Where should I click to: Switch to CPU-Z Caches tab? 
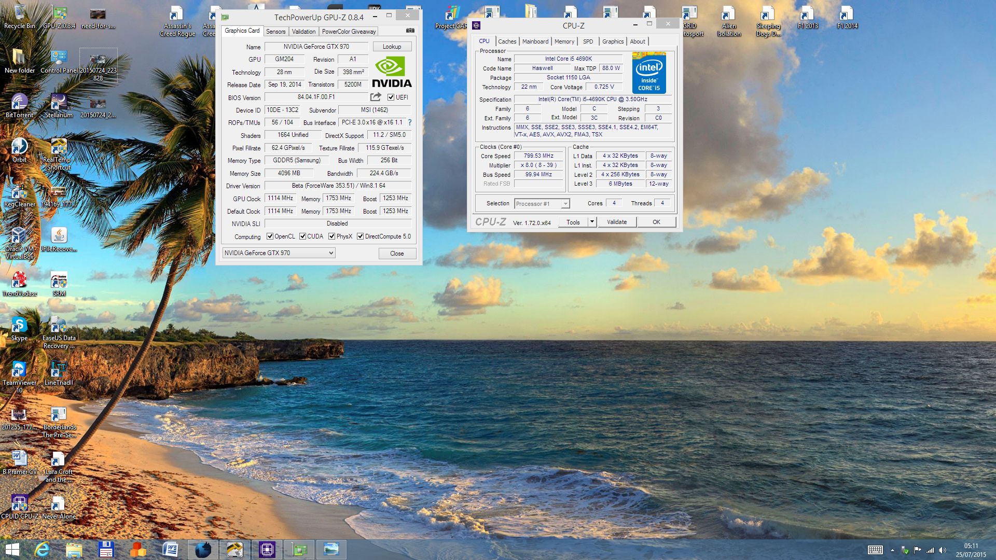coord(507,41)
